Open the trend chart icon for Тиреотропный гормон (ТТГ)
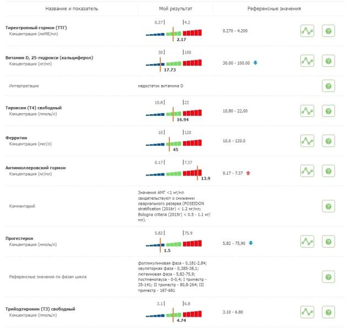 pos(307,31)
